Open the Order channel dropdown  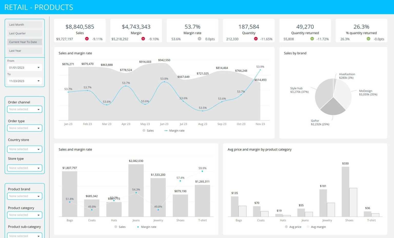(24, 109)
